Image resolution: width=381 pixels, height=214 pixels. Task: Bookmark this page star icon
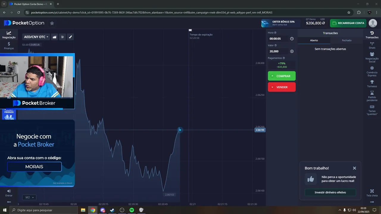click(349, 12)
